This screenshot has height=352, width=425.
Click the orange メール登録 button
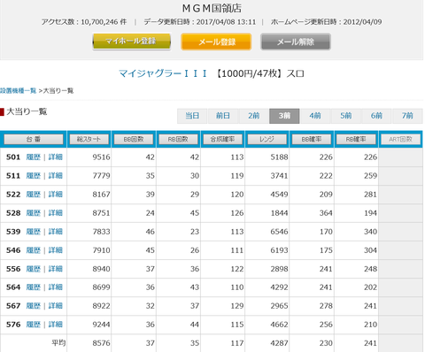click(x=216, y=42)
